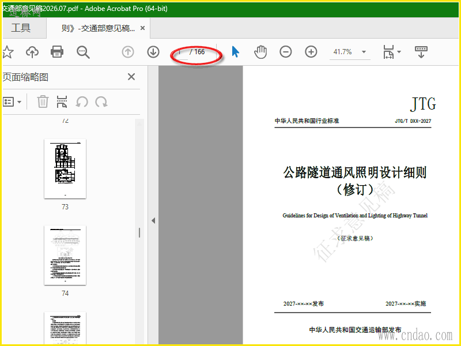Rotate the page counterclockwise

pyautogui.click(x=82, y=102)
